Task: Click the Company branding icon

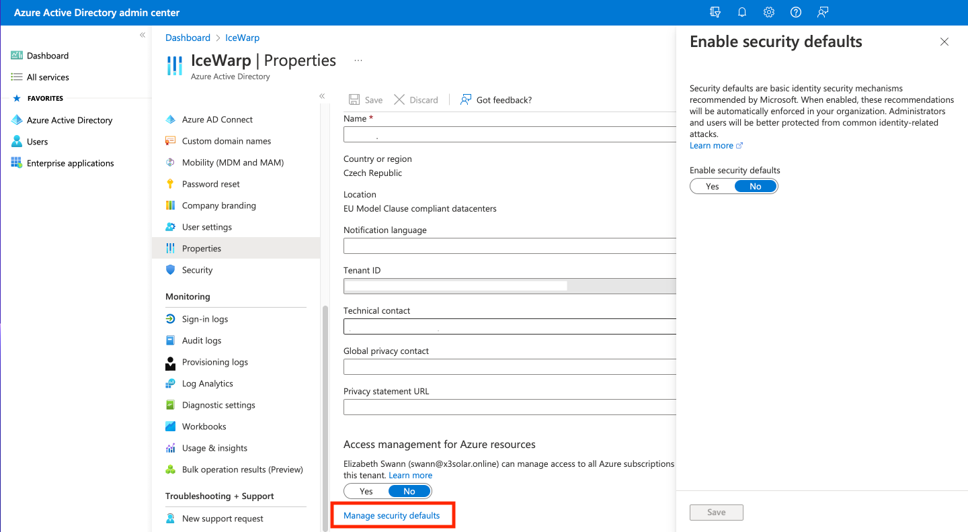Action: (170, 206)
